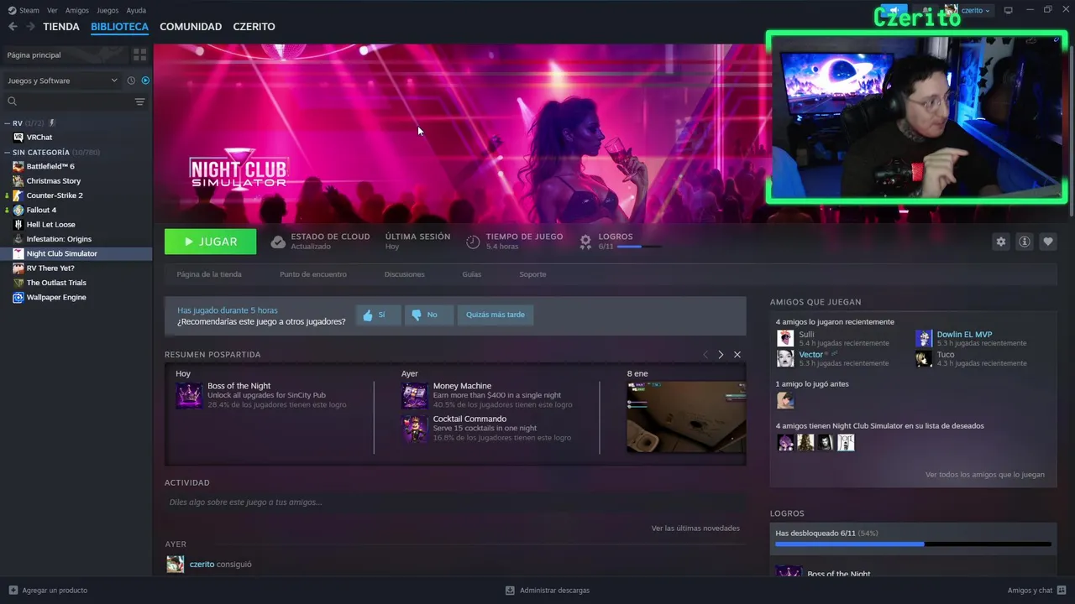Open the Juegos menu
Image resolution: width=1075 pixels, height=604 pixels.
pyautogui.click(x=107, y=10)
